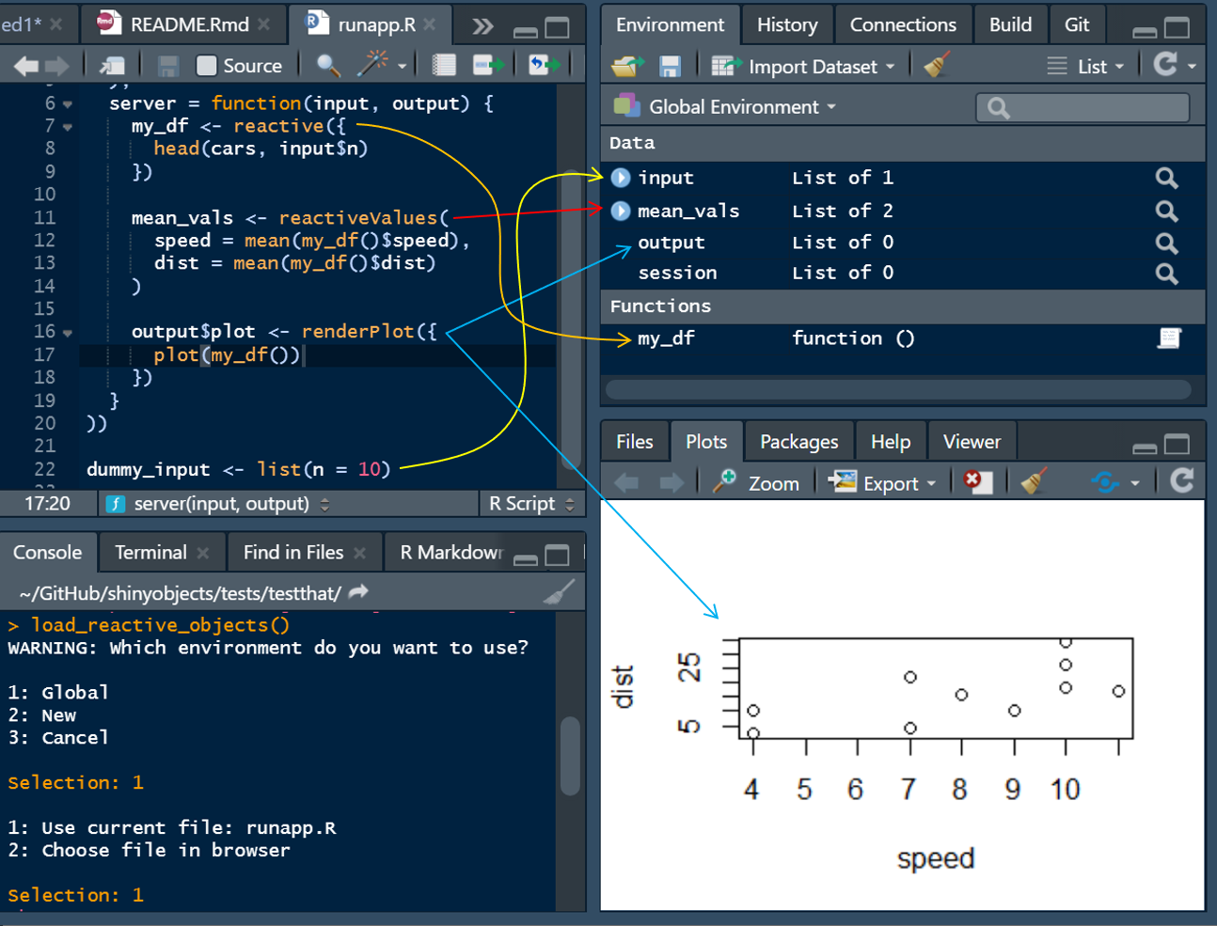View mean_vals with its magnifier icon
This screenshot has height=926, width=1217.
coord(1166,211)
